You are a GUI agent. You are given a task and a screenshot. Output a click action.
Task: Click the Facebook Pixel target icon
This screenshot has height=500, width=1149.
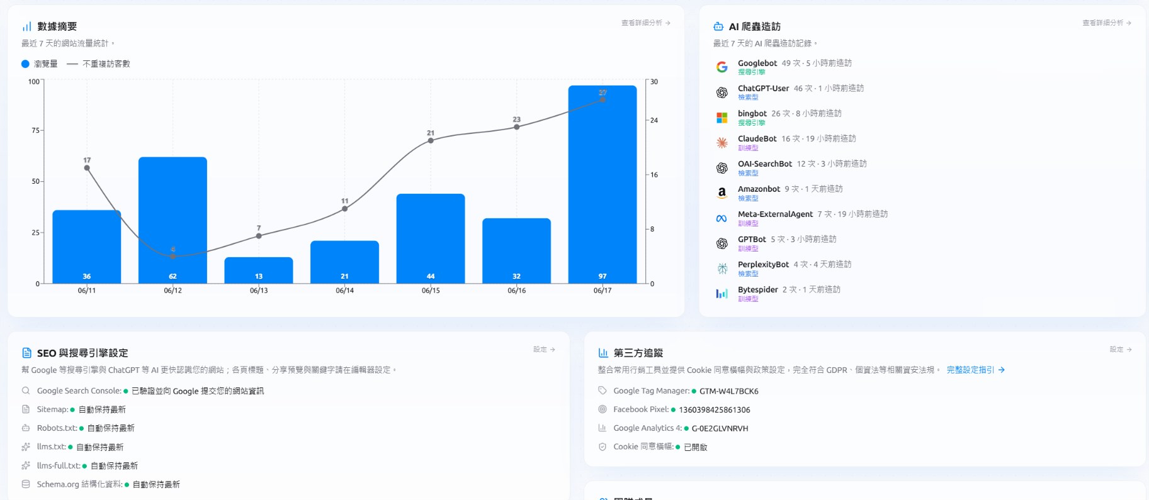[603, 409]
